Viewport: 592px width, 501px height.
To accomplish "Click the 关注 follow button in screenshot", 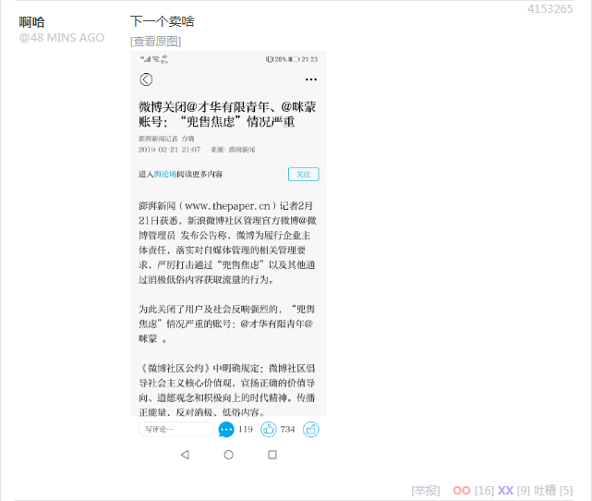I will click(304, 174).
